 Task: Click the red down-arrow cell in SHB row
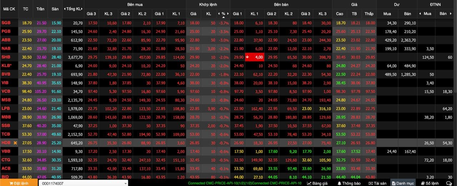[255, 57]
